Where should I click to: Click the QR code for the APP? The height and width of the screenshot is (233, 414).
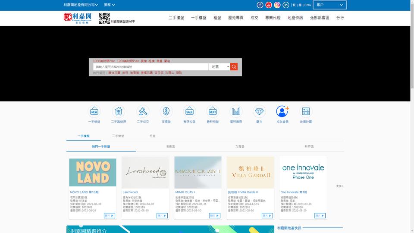coord(104,18)
